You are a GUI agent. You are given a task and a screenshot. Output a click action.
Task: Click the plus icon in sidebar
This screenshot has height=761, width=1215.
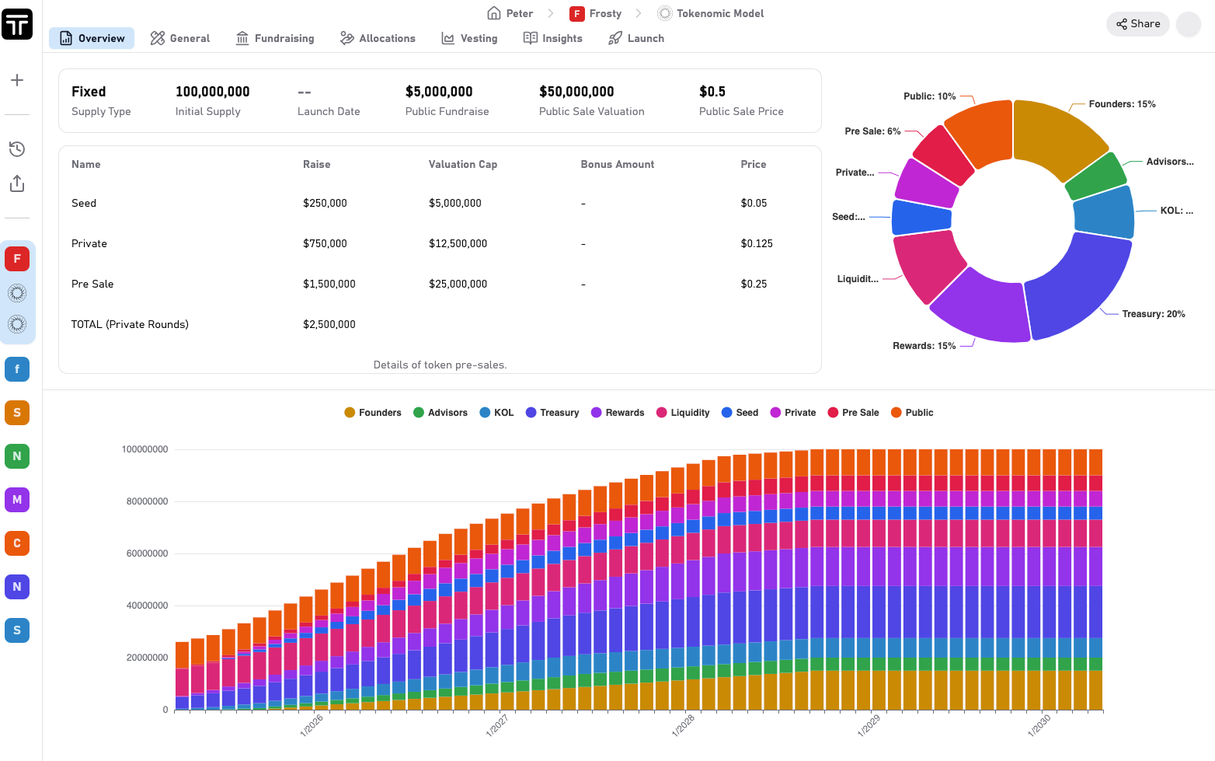click(x=17, y=80)
